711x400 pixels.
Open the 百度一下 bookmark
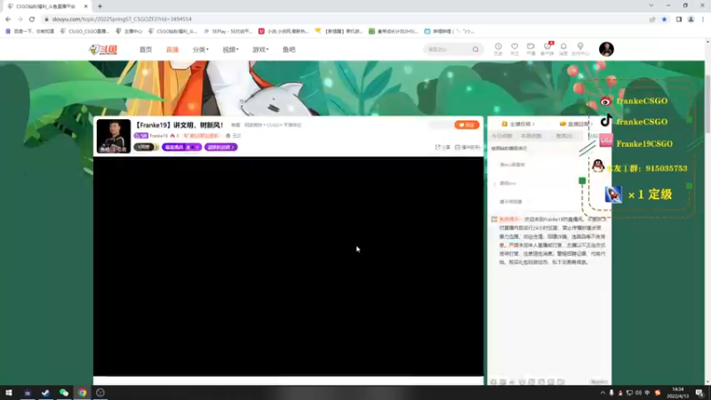tap(30, 31)
